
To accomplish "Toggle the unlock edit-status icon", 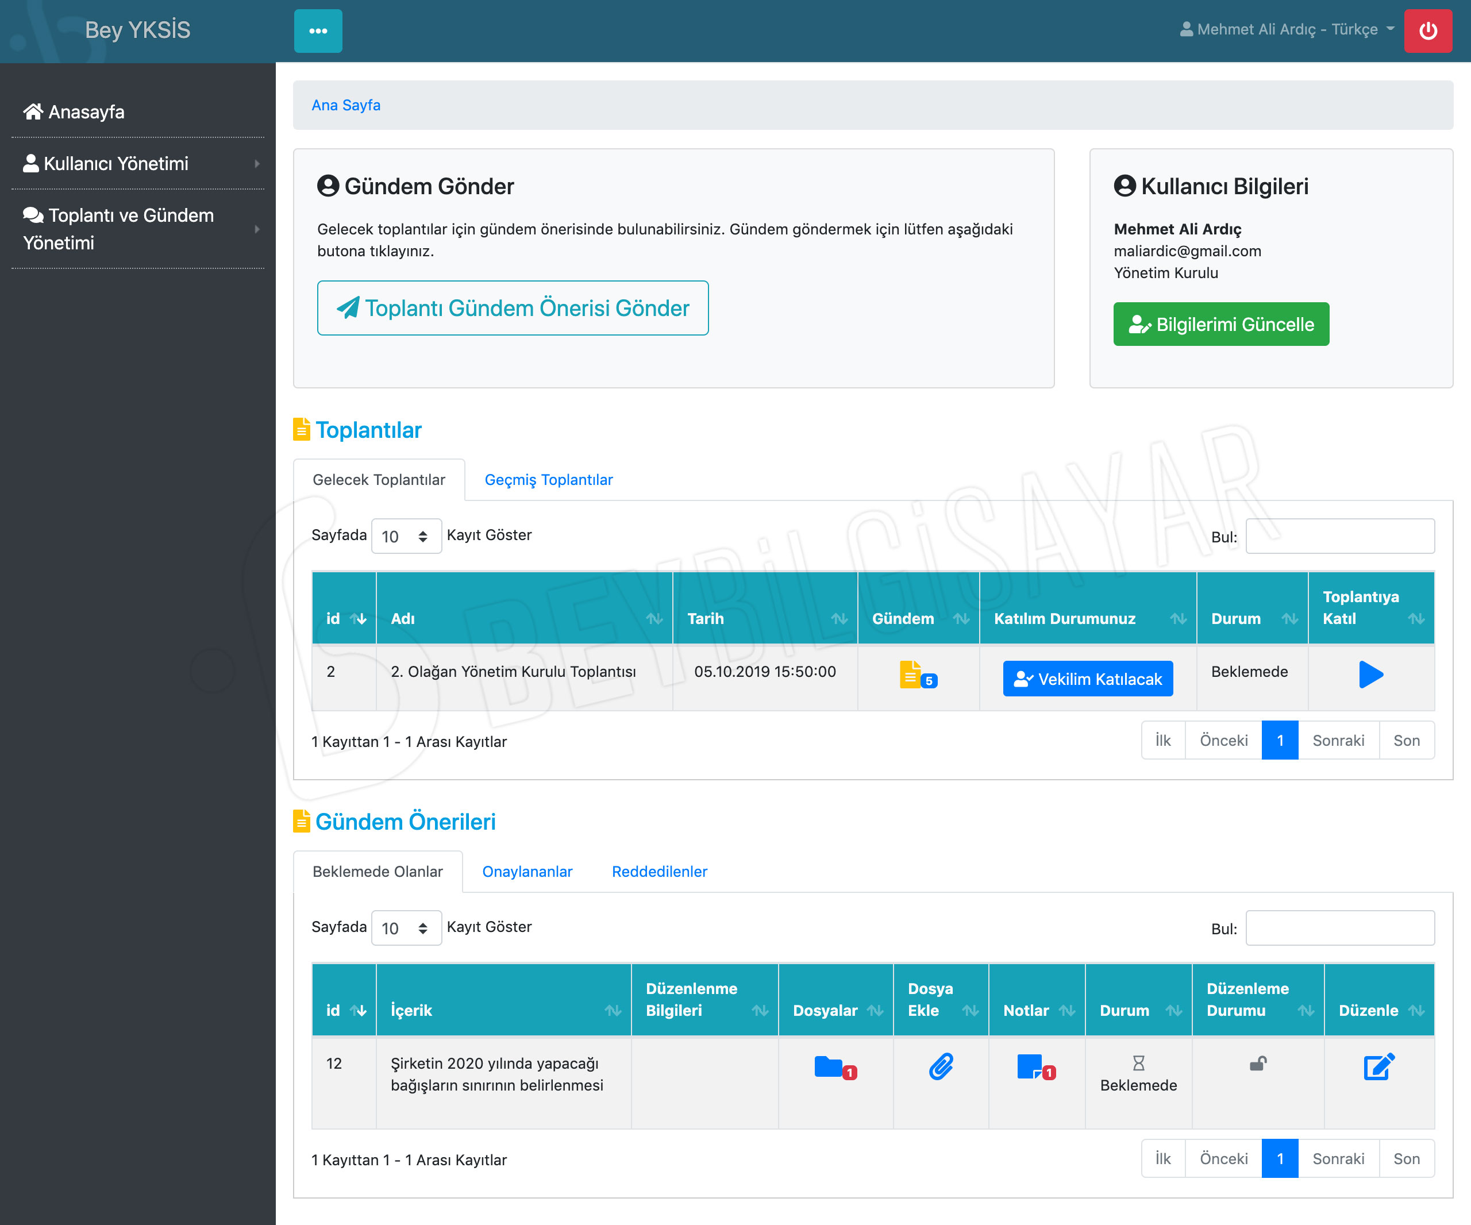I will (x=1257, y=1064).
